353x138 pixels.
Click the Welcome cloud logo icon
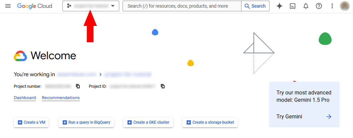coord(20,56)
